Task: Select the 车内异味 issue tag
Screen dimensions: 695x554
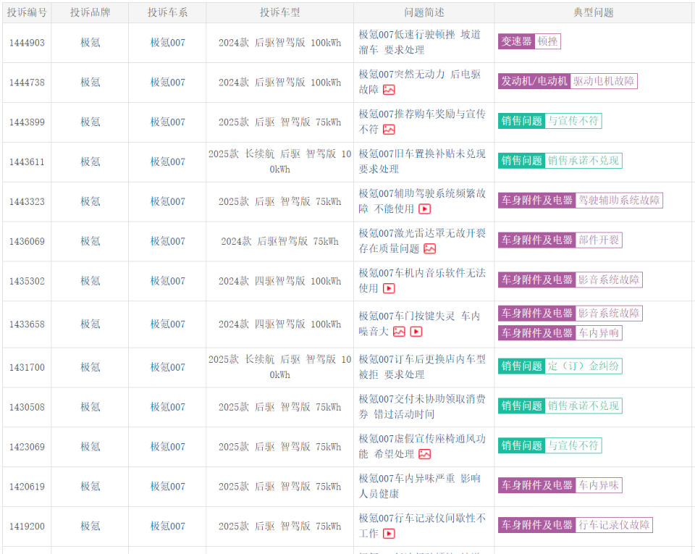Action: [x=560, y=485]
